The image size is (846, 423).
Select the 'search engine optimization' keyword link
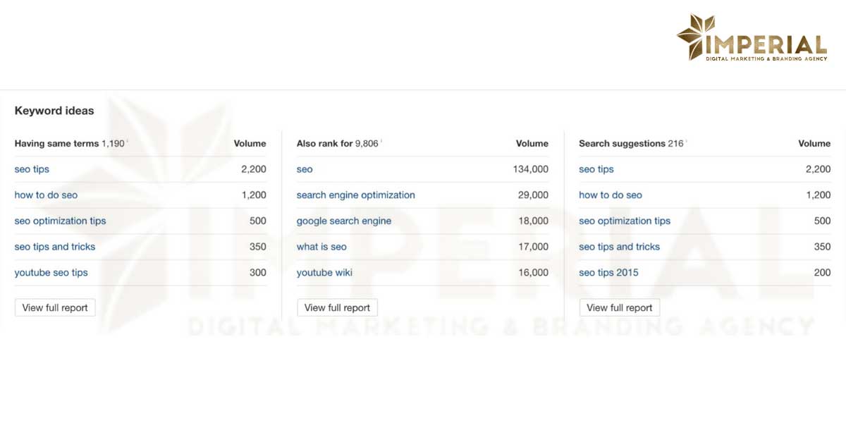pos(355,195)
